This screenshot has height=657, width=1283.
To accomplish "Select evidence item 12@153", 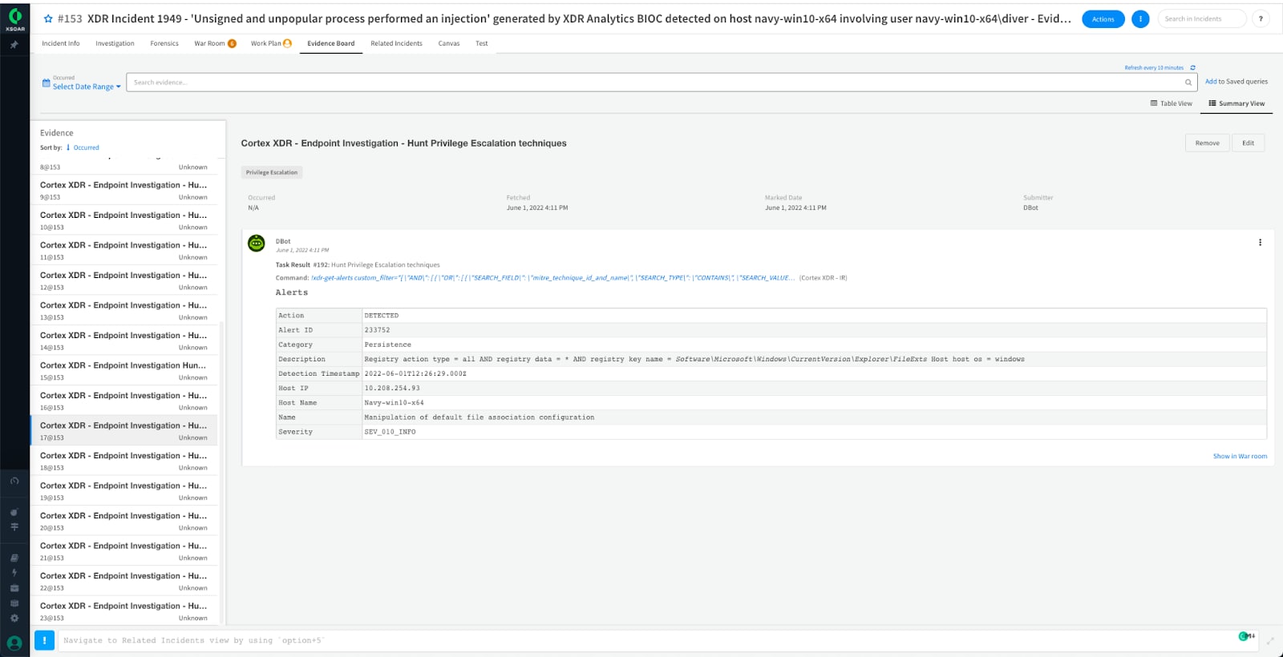I will [123, 280].
